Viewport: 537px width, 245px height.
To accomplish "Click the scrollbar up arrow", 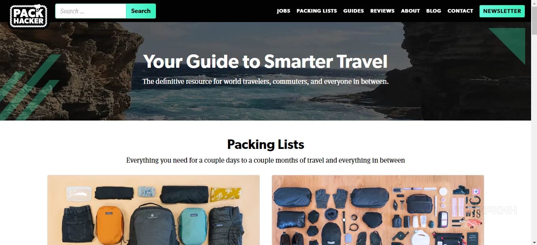I will tap(534, 3).
